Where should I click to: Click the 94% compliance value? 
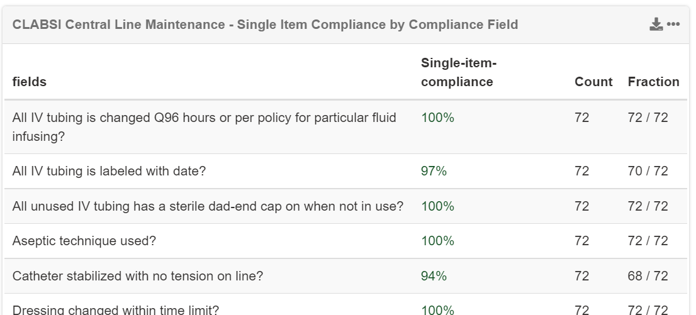pos(434,276)
